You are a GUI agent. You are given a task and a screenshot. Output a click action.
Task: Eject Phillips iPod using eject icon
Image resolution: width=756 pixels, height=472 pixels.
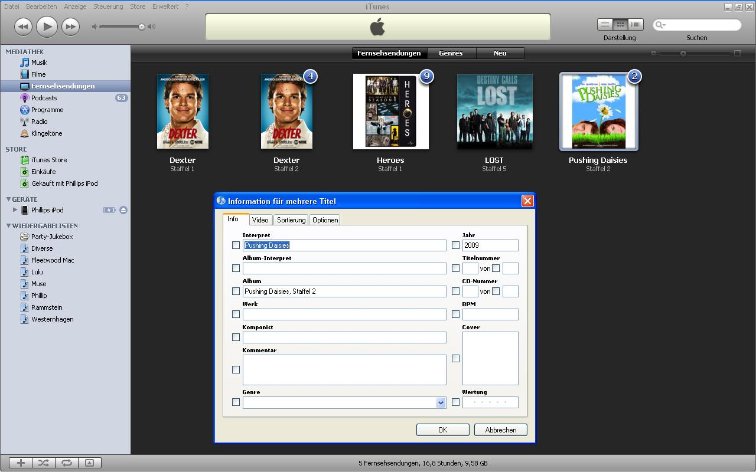(x=123, y=210)
